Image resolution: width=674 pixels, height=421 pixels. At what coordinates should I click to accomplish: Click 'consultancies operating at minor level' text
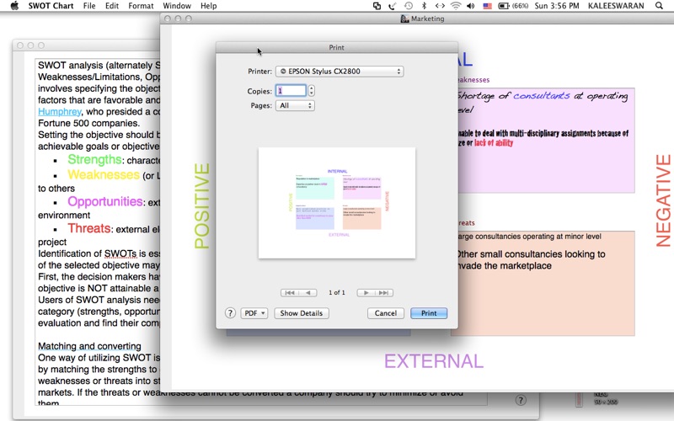538,237
